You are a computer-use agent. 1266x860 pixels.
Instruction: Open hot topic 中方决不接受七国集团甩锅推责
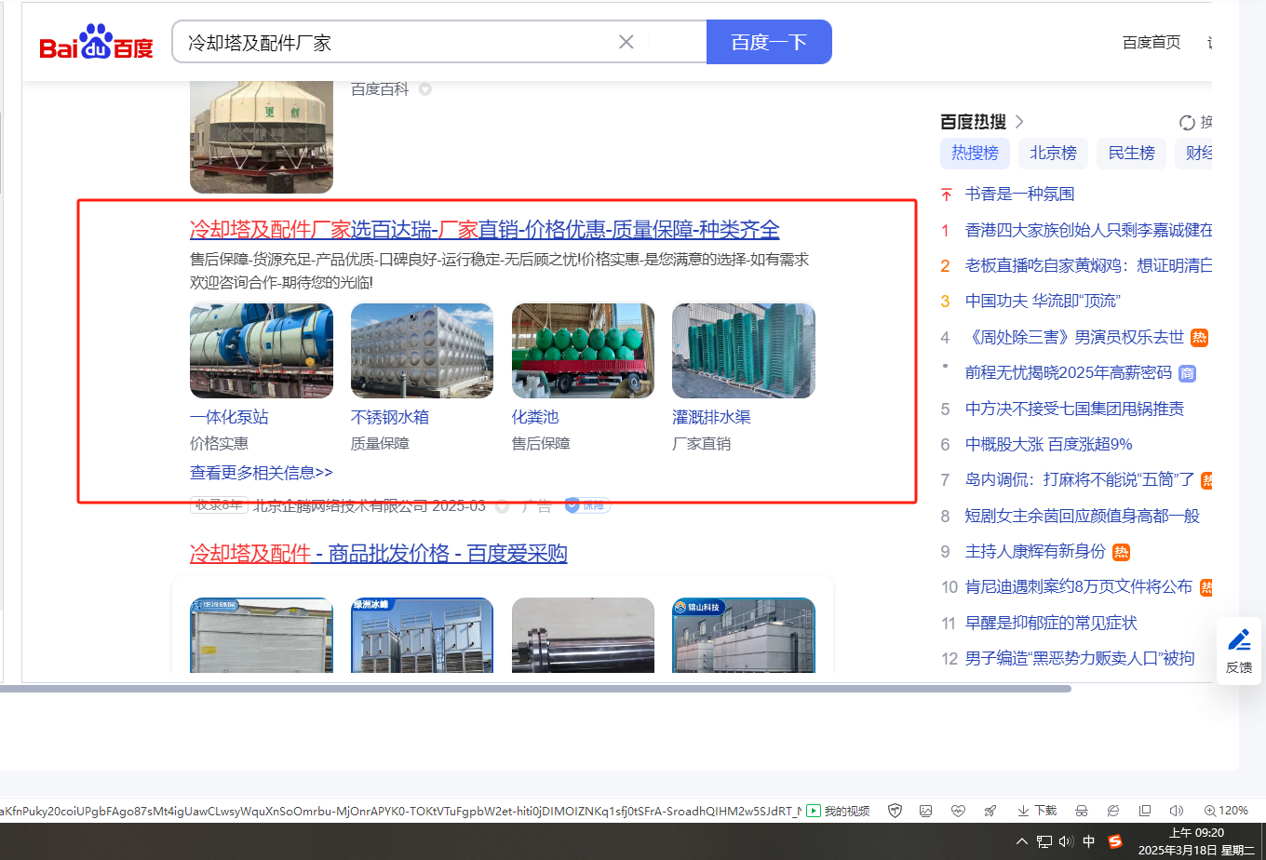click(1075, 409)
